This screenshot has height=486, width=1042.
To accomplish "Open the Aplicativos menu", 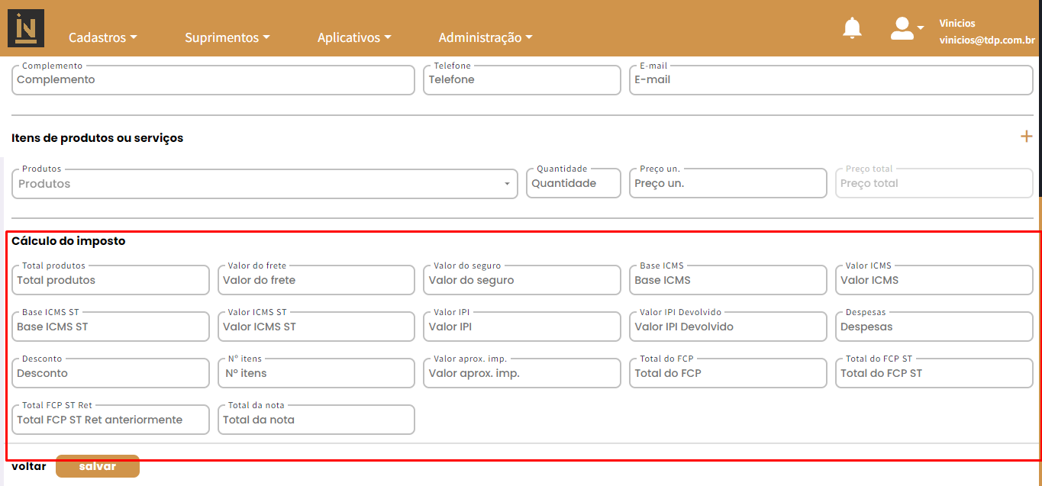I will click(x=354, y=37).
